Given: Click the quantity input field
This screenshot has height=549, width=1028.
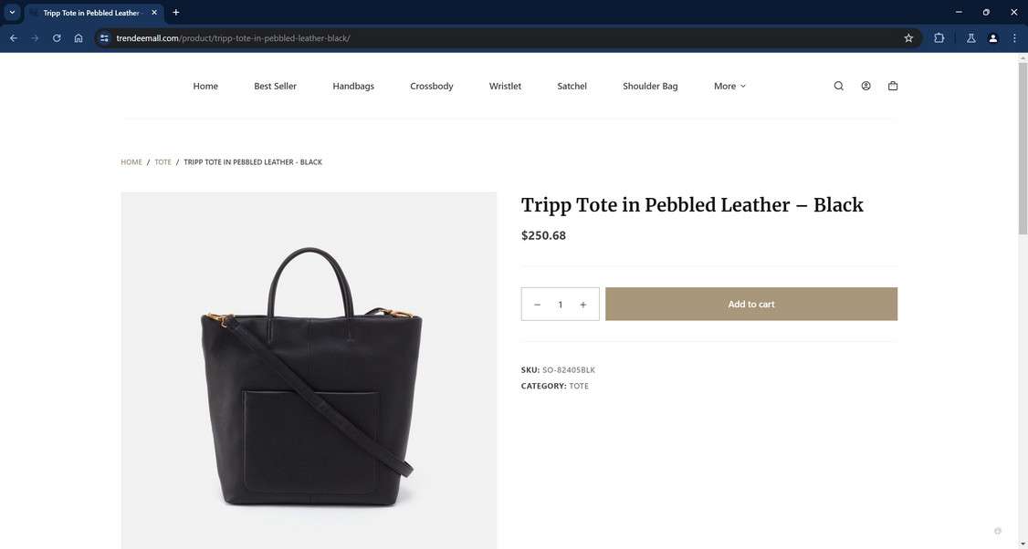Looking at the screenshot, I should pyautogui.click(x=560, y=305).
